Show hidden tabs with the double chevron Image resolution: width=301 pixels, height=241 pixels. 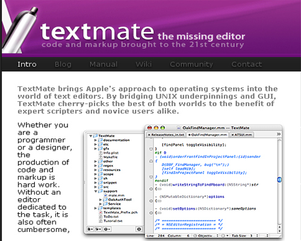point(279,134)
